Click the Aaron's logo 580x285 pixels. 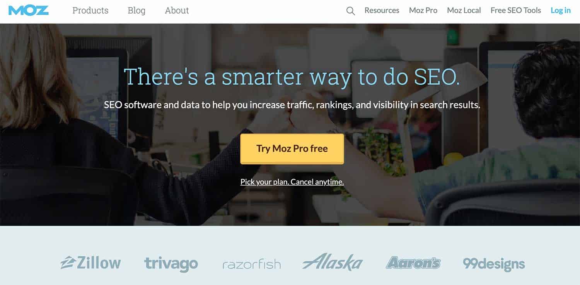pyautogui.click(x=413, y=263)
